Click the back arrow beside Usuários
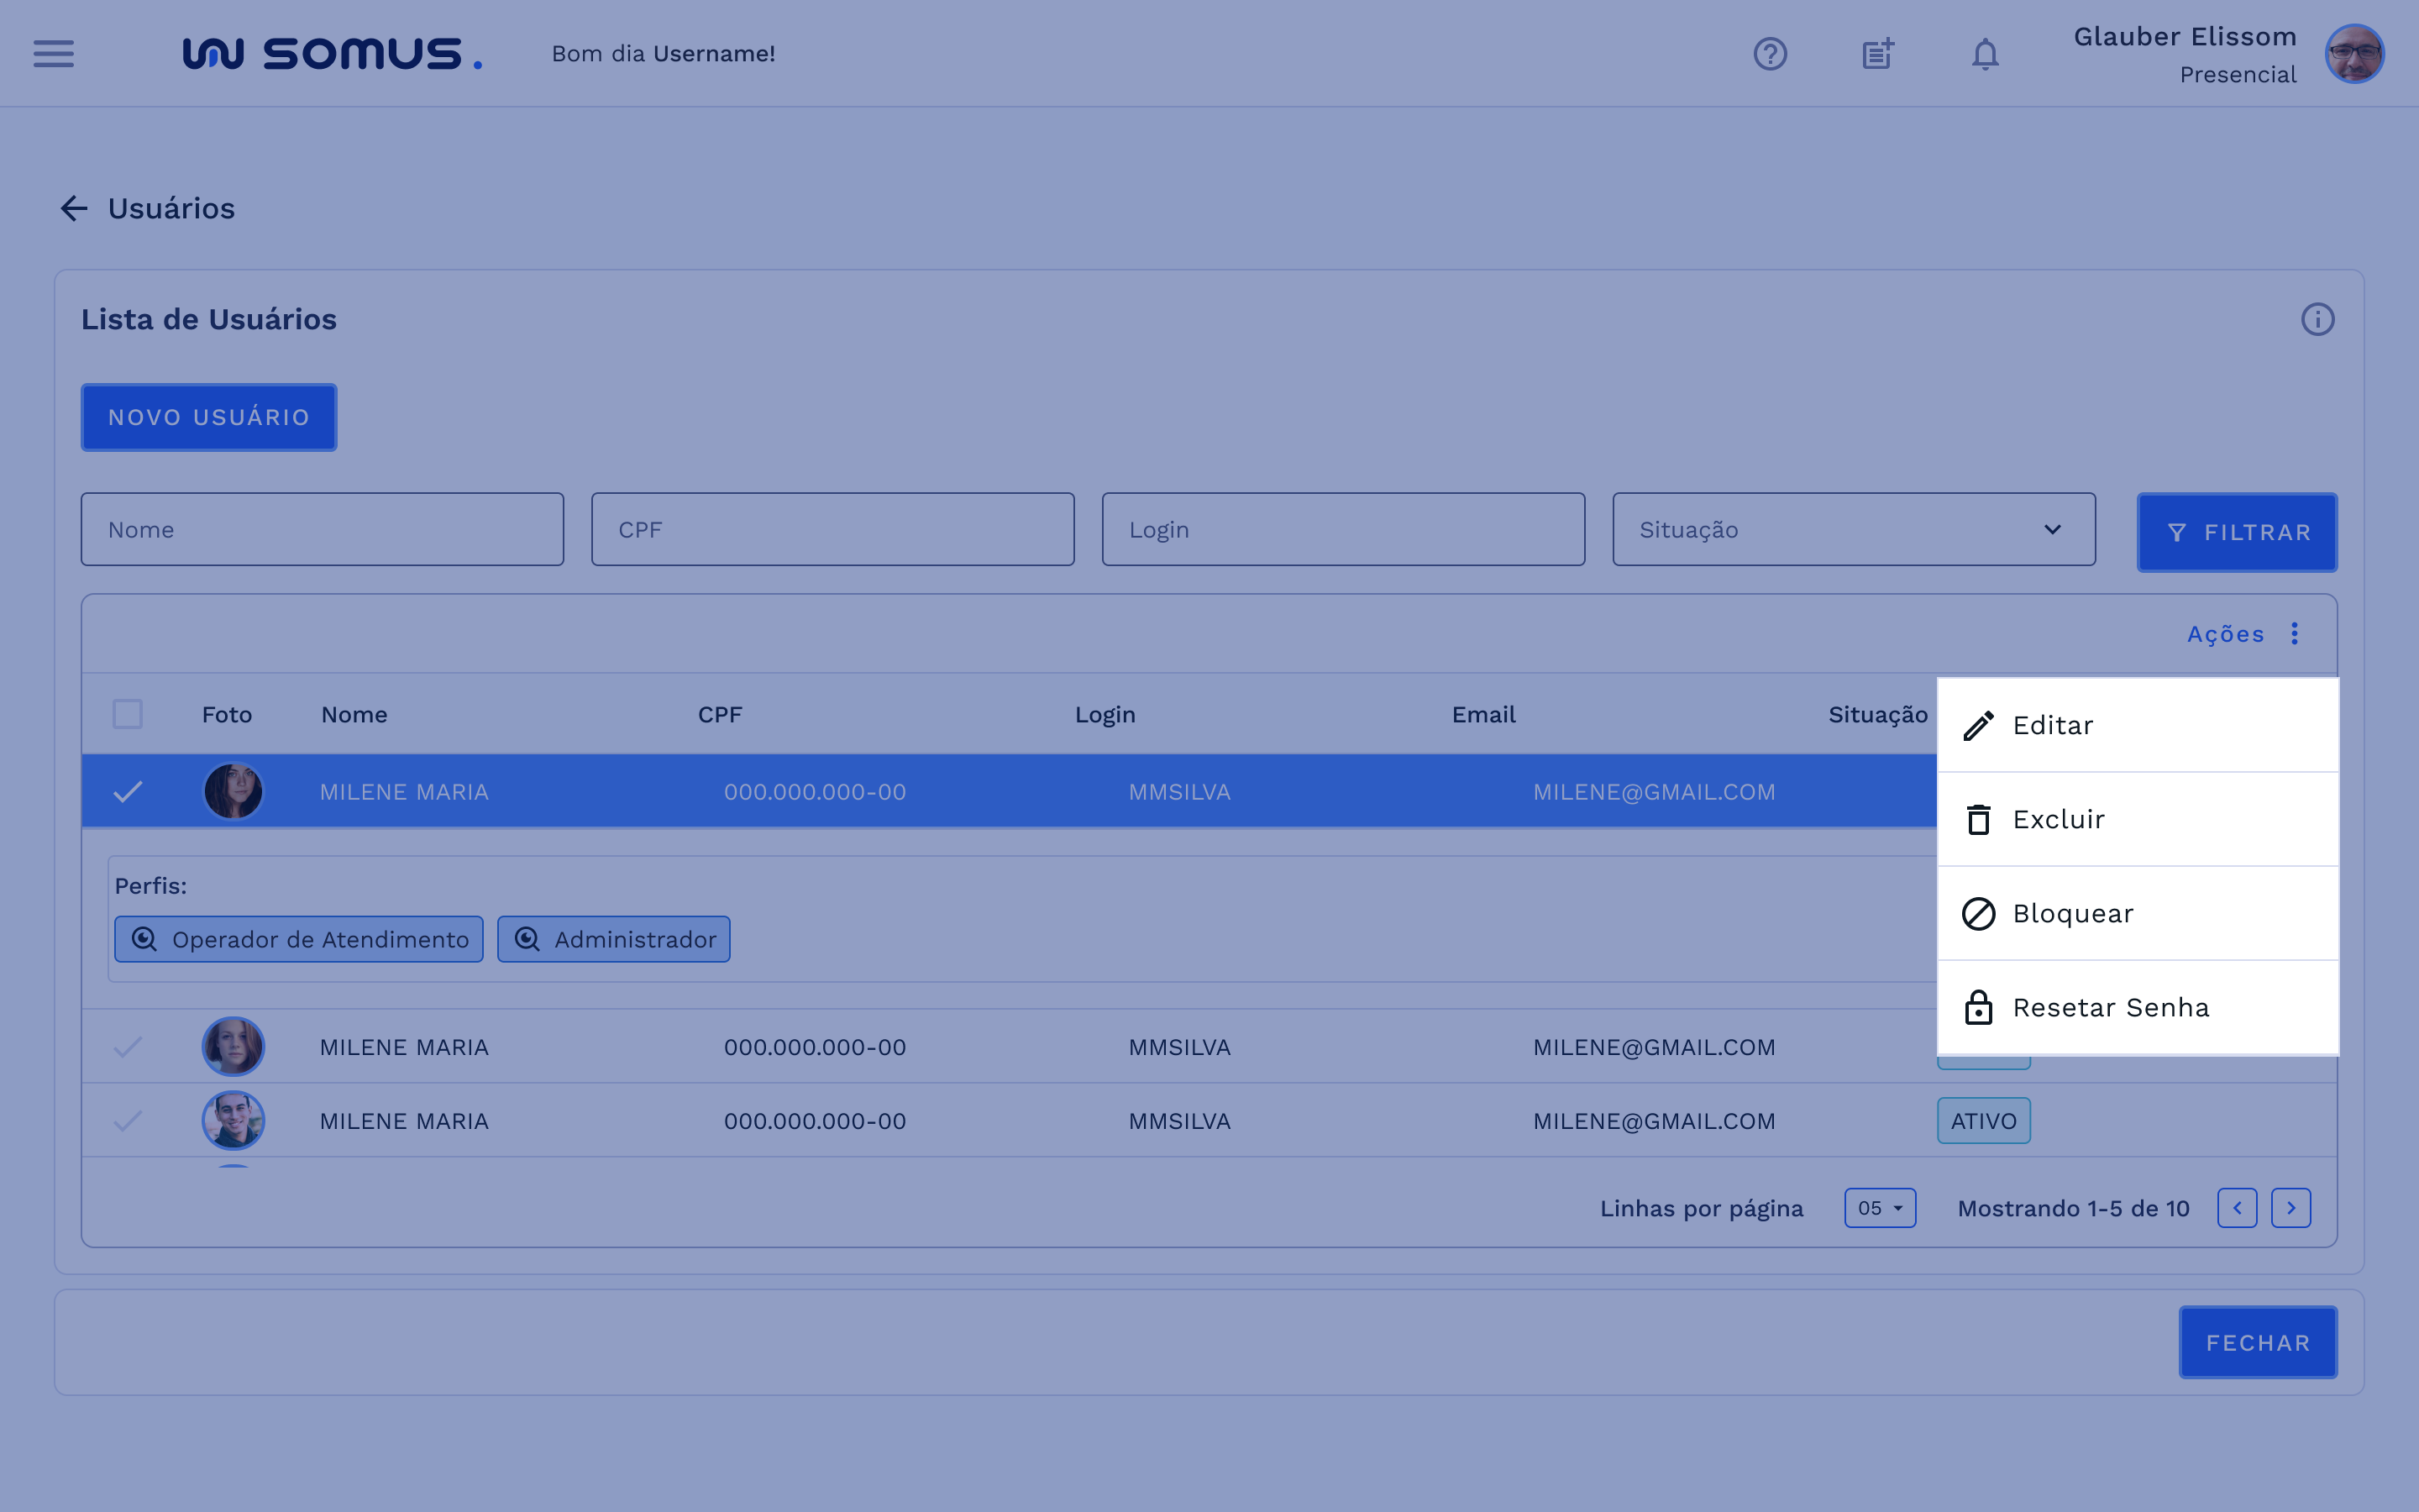 [73, 208]
